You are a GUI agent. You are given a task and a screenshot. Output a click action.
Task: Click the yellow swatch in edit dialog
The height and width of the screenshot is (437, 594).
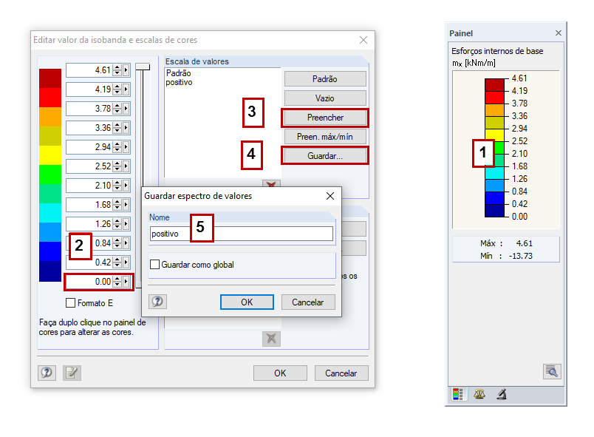pos(50,155)
